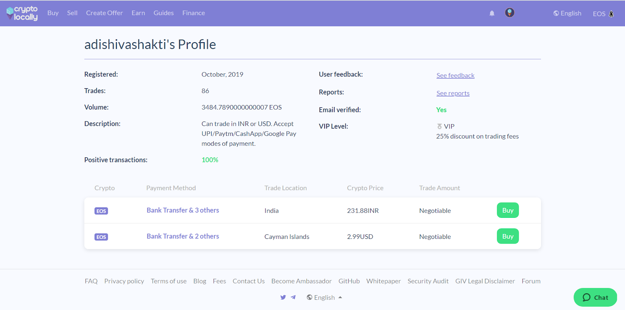Open the Earn menu item
Image resolution: width=625 pixels, height=310 pixels.
tap(138, 13)
